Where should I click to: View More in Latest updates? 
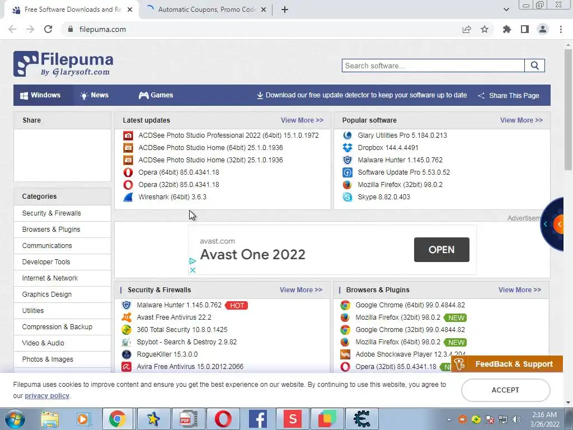302,120
